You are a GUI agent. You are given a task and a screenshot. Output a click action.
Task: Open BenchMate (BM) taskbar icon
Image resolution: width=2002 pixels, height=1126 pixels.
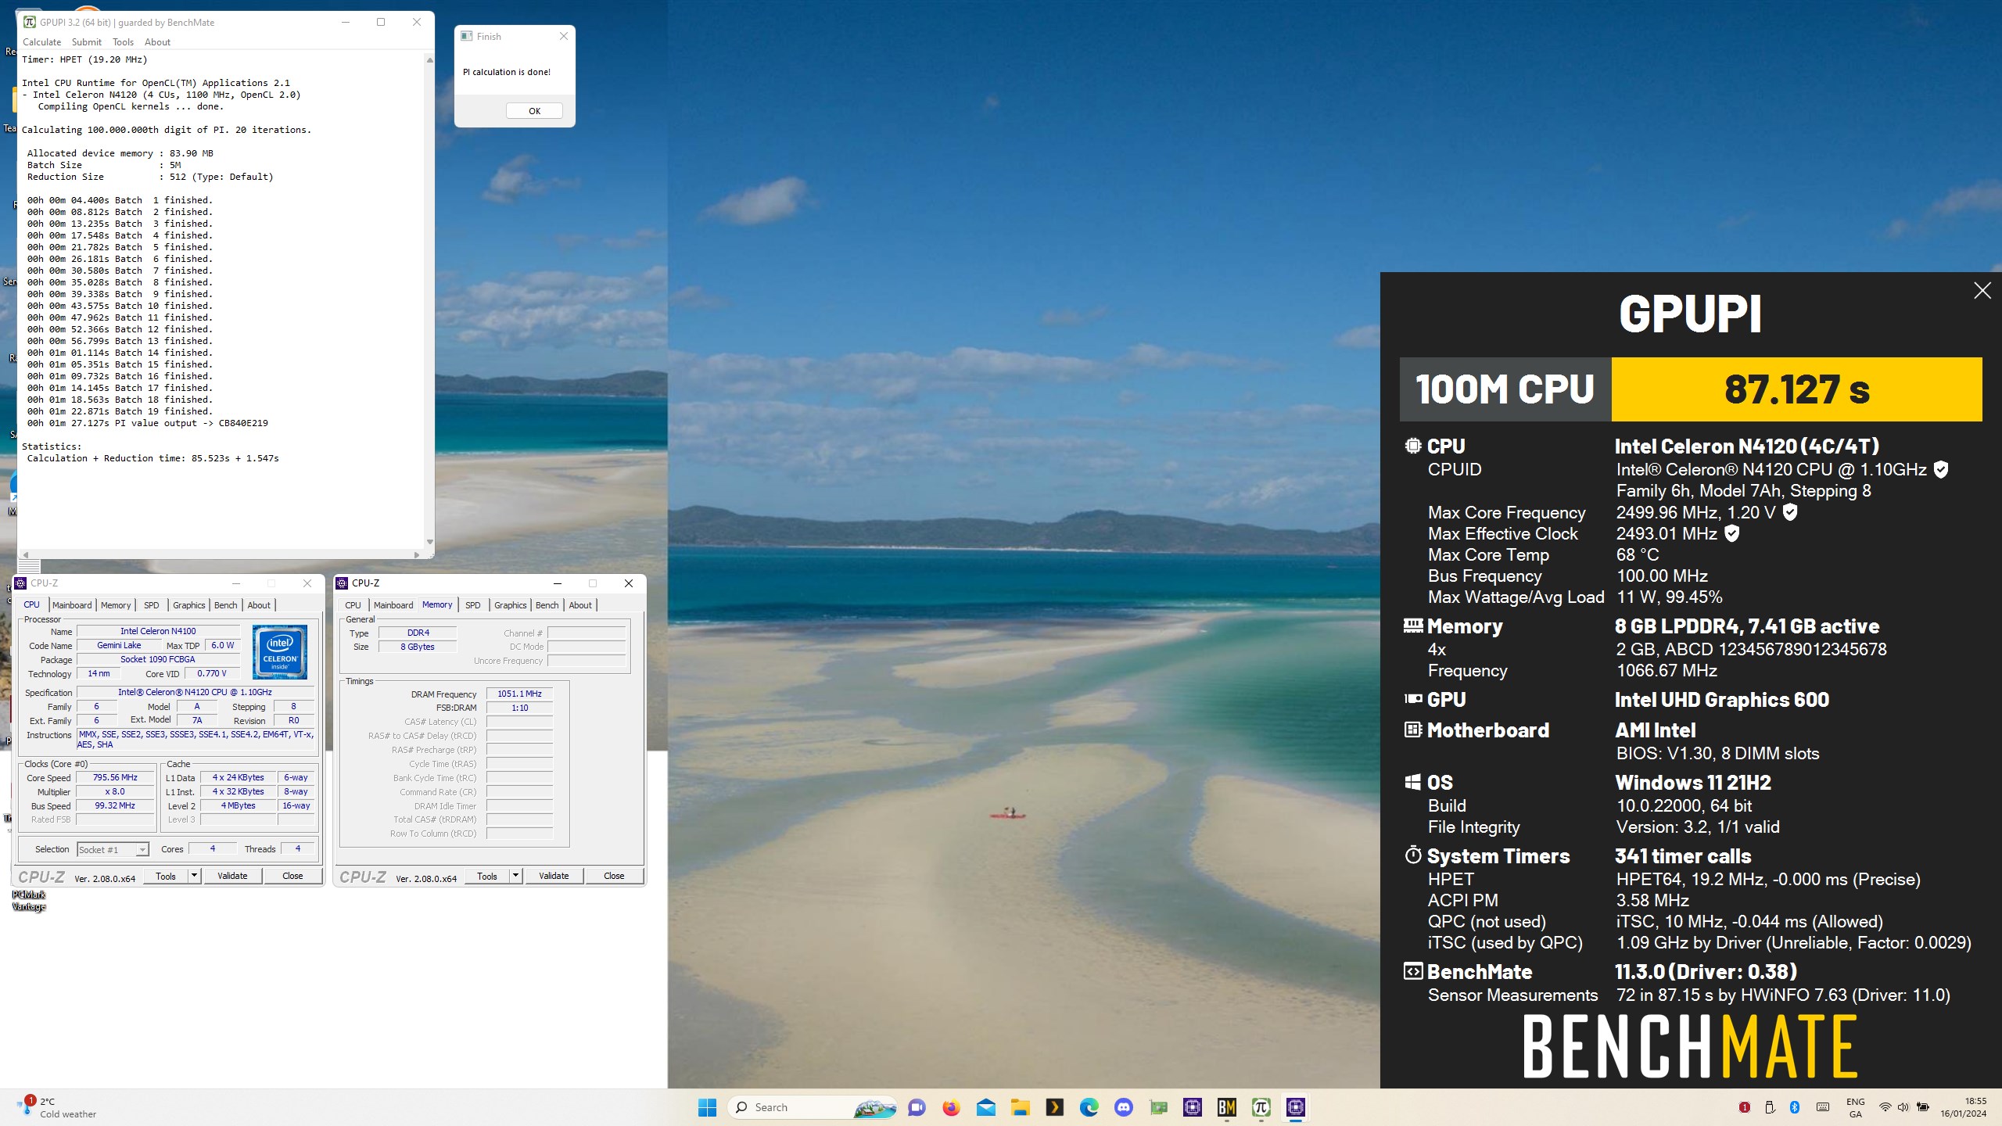(x=1226, y=1107)
